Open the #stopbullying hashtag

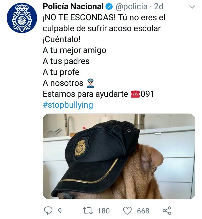click(x=68, y=105)
